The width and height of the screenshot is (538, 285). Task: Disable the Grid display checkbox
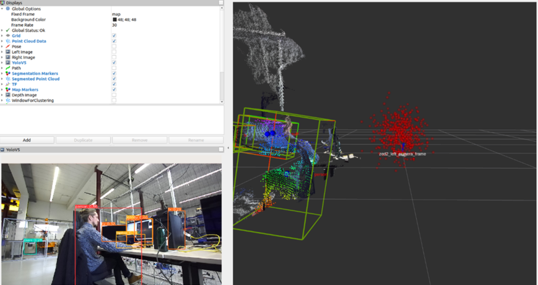tap(114, 36)
